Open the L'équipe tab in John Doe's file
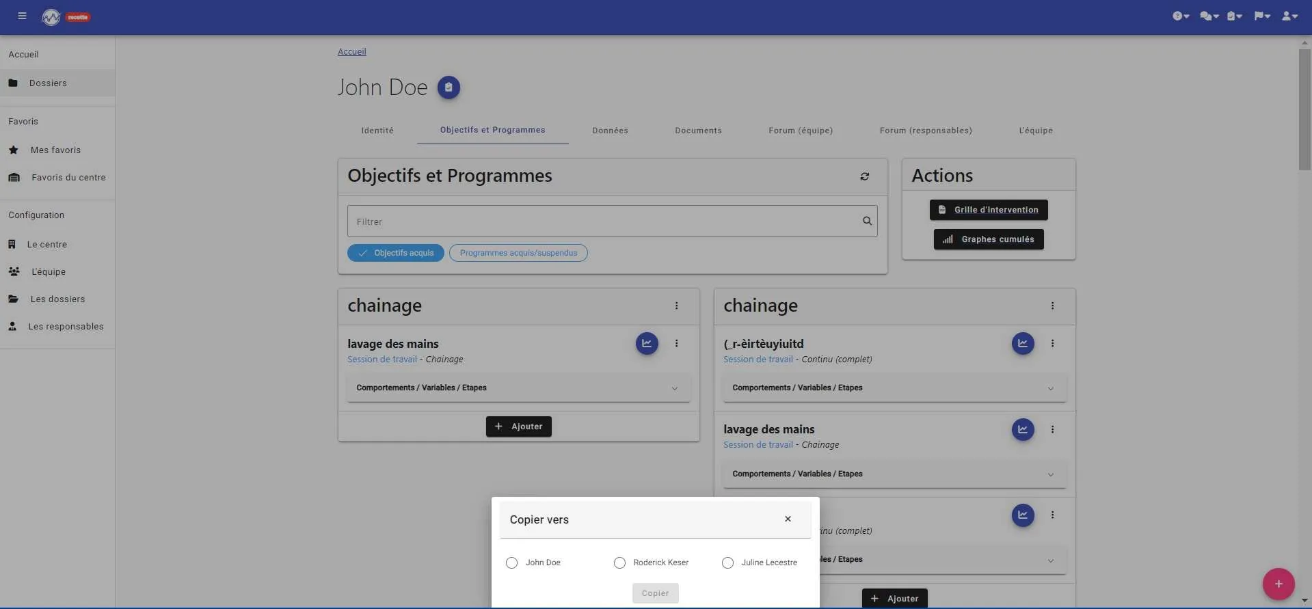The width and height of the screenshot is (1312, 609). pyautogui.click(x=1036, y=131)
